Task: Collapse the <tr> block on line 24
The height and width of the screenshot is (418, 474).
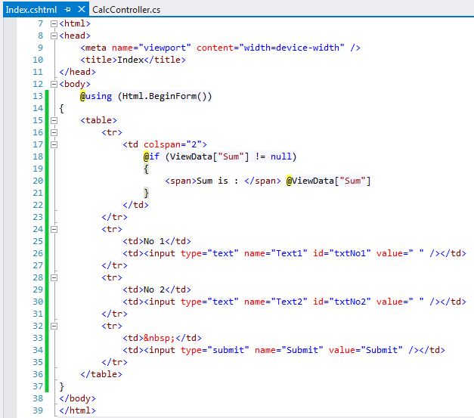Action: (x=54, y=229)
